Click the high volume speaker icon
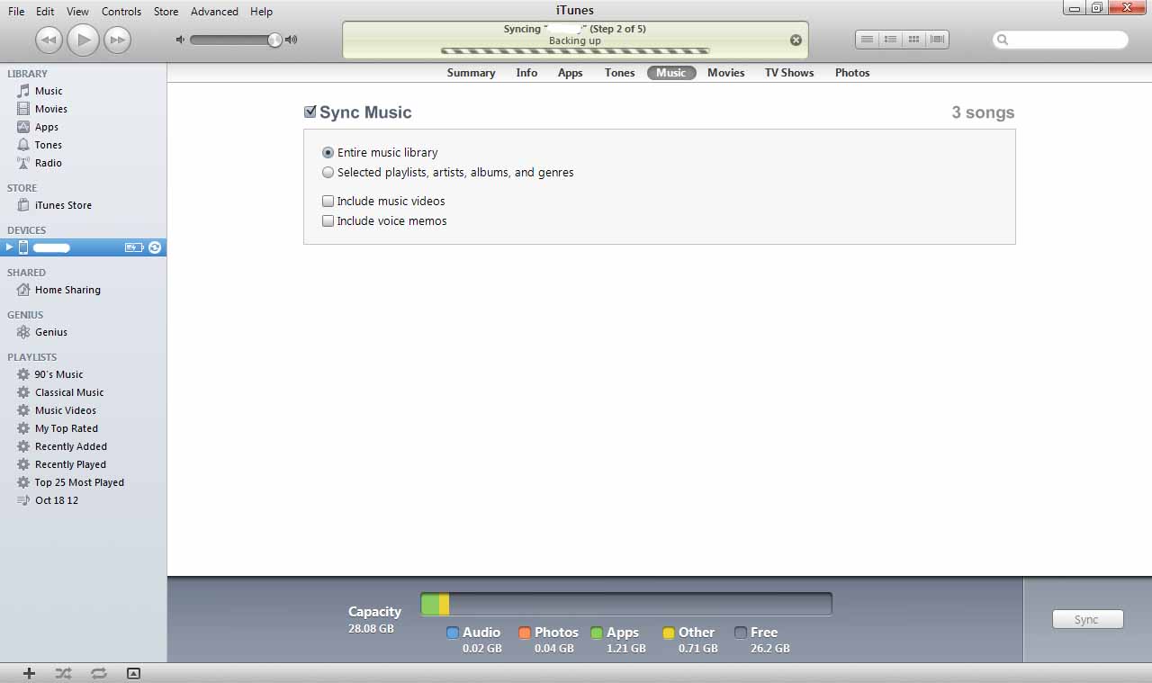The height and width of the screenshot is (683, 1152). 291,40
